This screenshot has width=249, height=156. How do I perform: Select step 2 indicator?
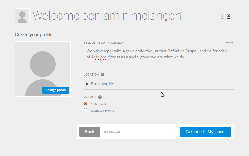click(228, 16)
